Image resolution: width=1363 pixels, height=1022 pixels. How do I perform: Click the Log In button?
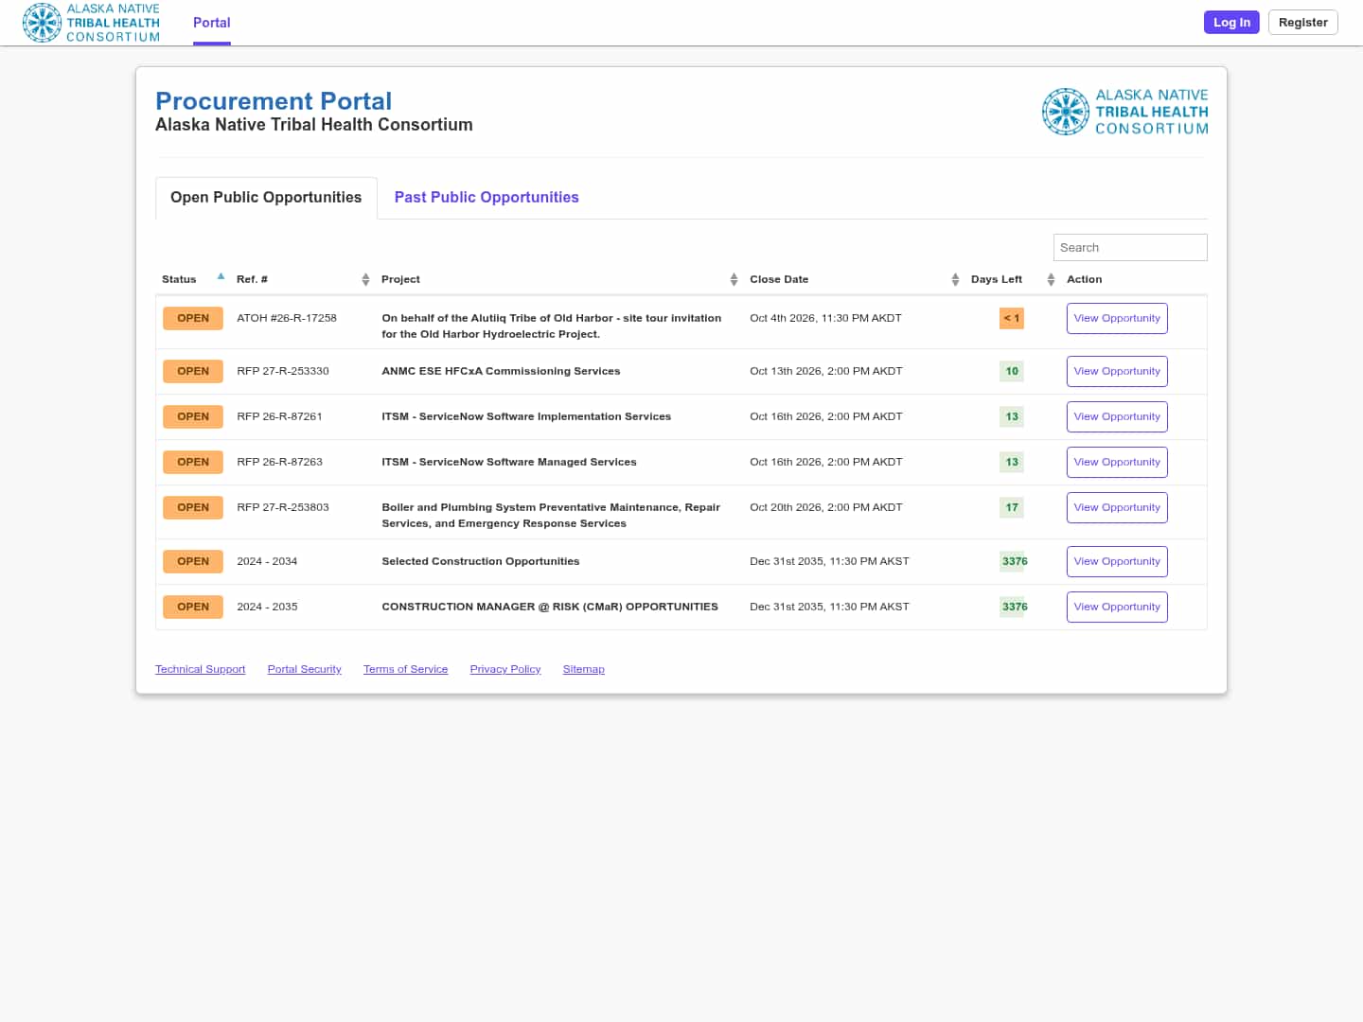tap(1231, 23)
